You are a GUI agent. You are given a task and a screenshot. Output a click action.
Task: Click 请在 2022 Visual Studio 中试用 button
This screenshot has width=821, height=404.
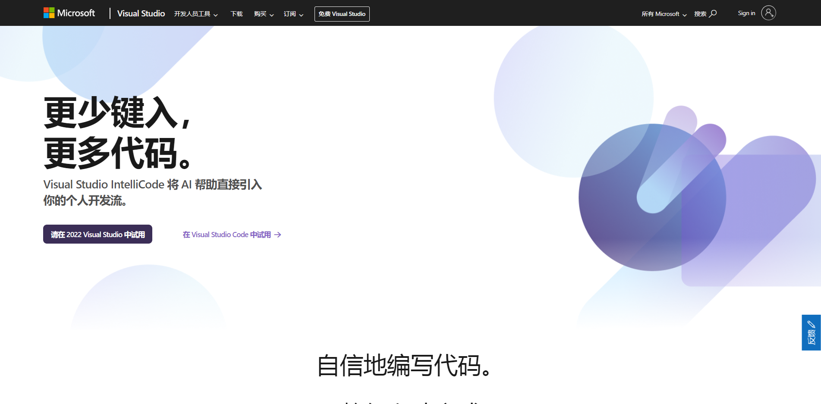[98, 234]
